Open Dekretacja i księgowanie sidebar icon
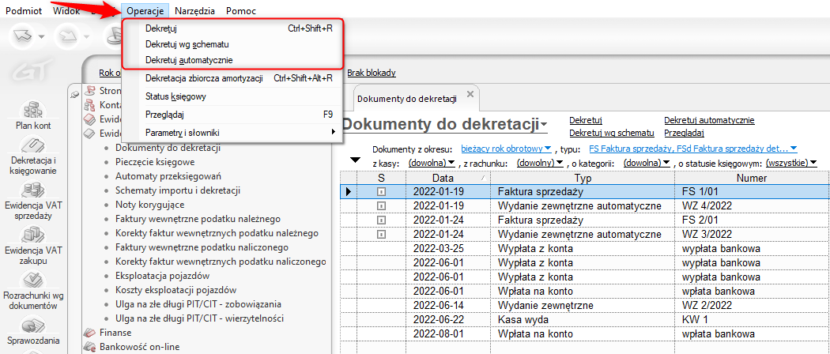Image resolution: width=830 pixels, height=354 pixels. [32, 148]
